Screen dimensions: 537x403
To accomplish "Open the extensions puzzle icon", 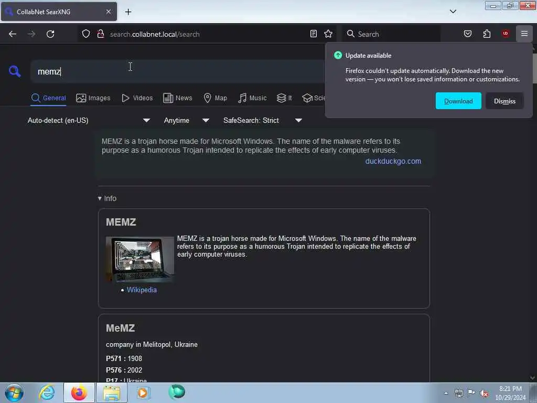I will [487, 34].
